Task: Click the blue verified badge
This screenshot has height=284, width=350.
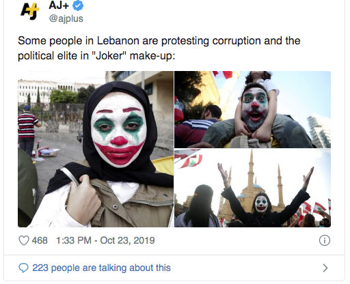Action: coord(78,5)
